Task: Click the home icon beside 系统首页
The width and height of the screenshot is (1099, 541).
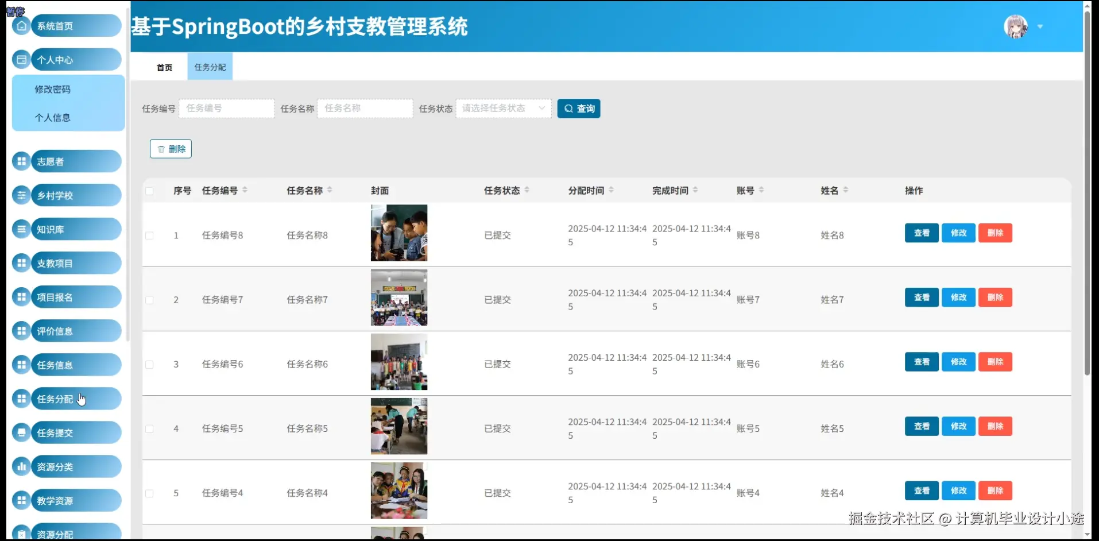Action: pos(21,26)
